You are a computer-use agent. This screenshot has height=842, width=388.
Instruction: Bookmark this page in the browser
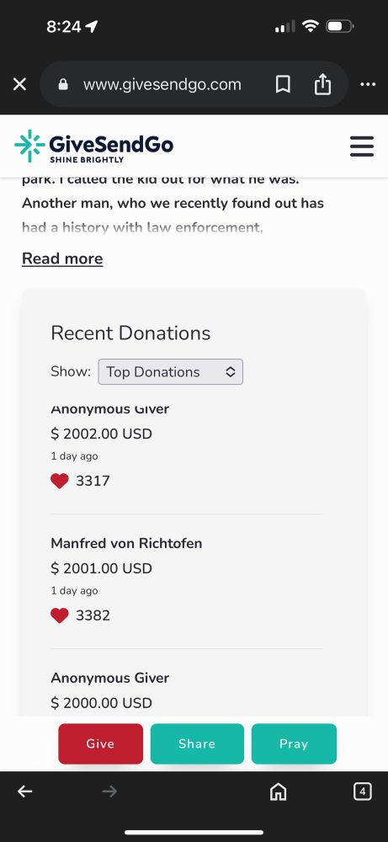click(283, 84)
